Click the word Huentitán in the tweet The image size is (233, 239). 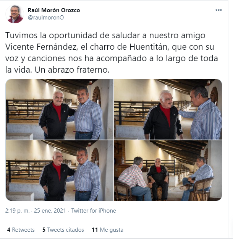pyautogui.click(x=149, y=47)
